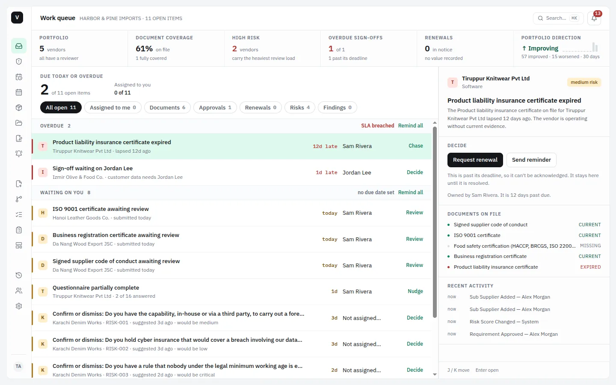Click the work queue scrollbar down arrow
The image size is (616, 385).
click(435, 375)
